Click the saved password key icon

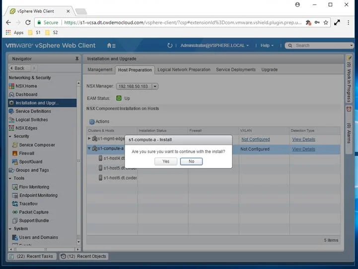click(317, 22)
